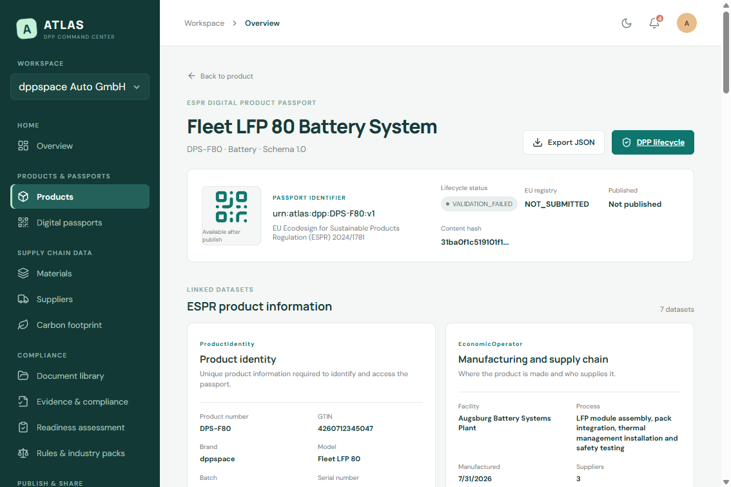731x487 pixels.
Task: Open Suppliers page
Action: coord(80,299)
